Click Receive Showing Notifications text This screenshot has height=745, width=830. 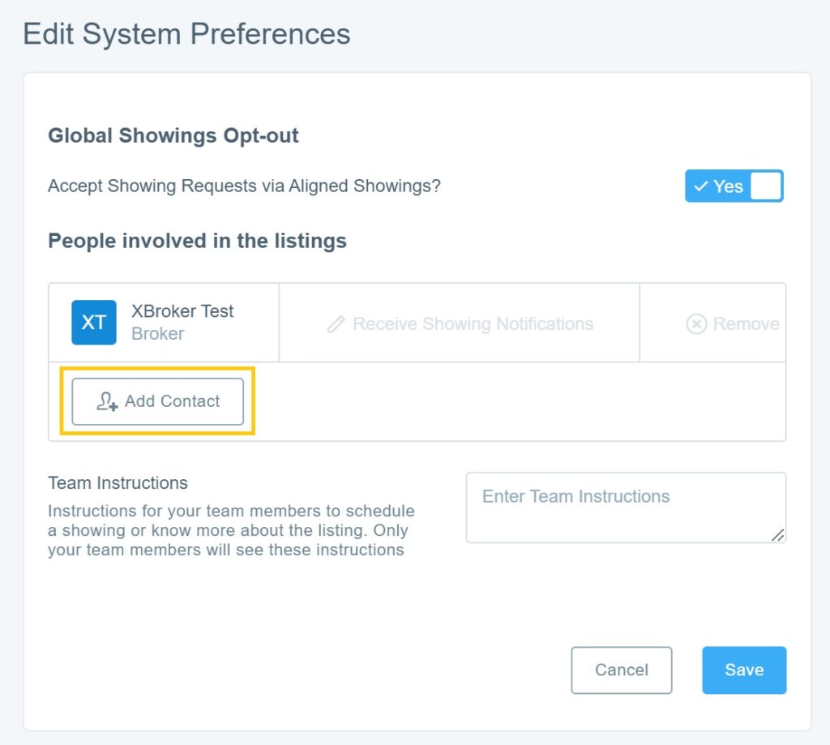(x=473, y=324)
